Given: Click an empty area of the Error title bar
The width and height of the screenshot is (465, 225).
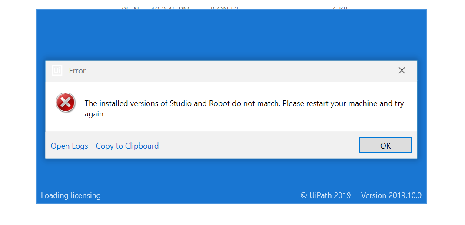Looking at the screenshot, I should point(239,71).
